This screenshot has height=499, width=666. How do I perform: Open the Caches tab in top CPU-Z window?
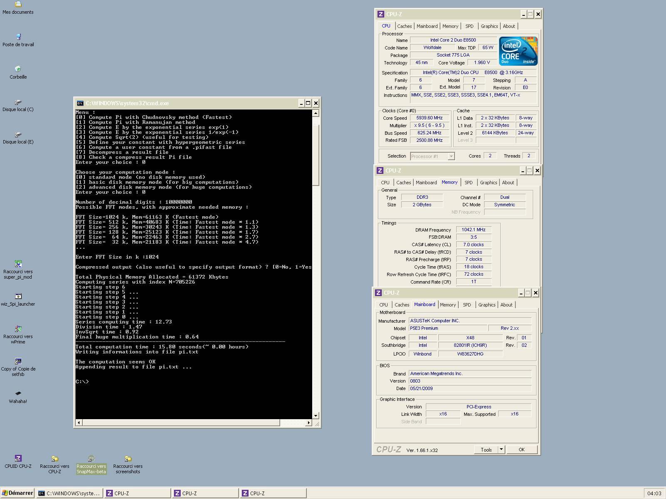point(404,26)
